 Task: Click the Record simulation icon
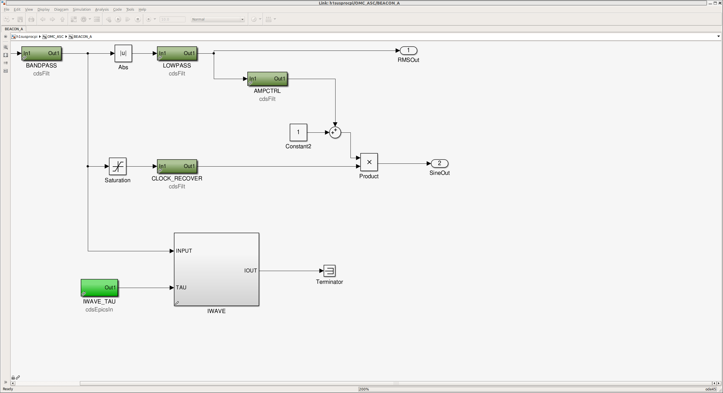pos(149,19)
